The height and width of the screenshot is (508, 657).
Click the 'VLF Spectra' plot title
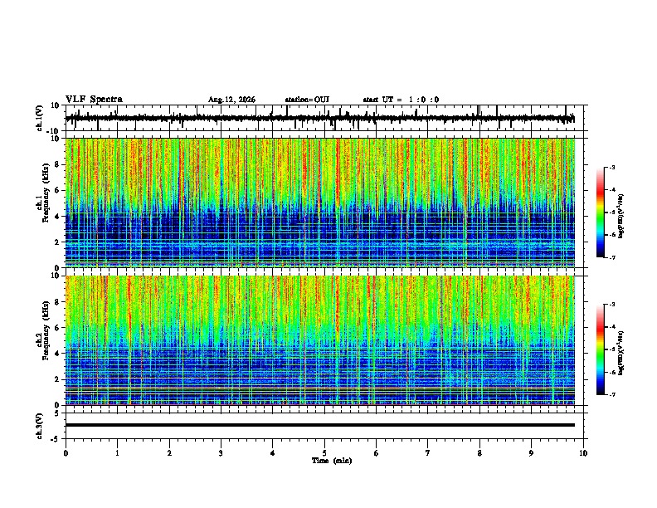click(94, 100)
